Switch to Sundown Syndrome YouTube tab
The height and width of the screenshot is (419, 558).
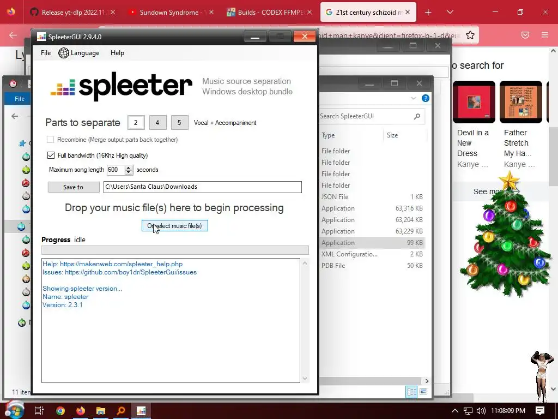[x=172, y=12]
